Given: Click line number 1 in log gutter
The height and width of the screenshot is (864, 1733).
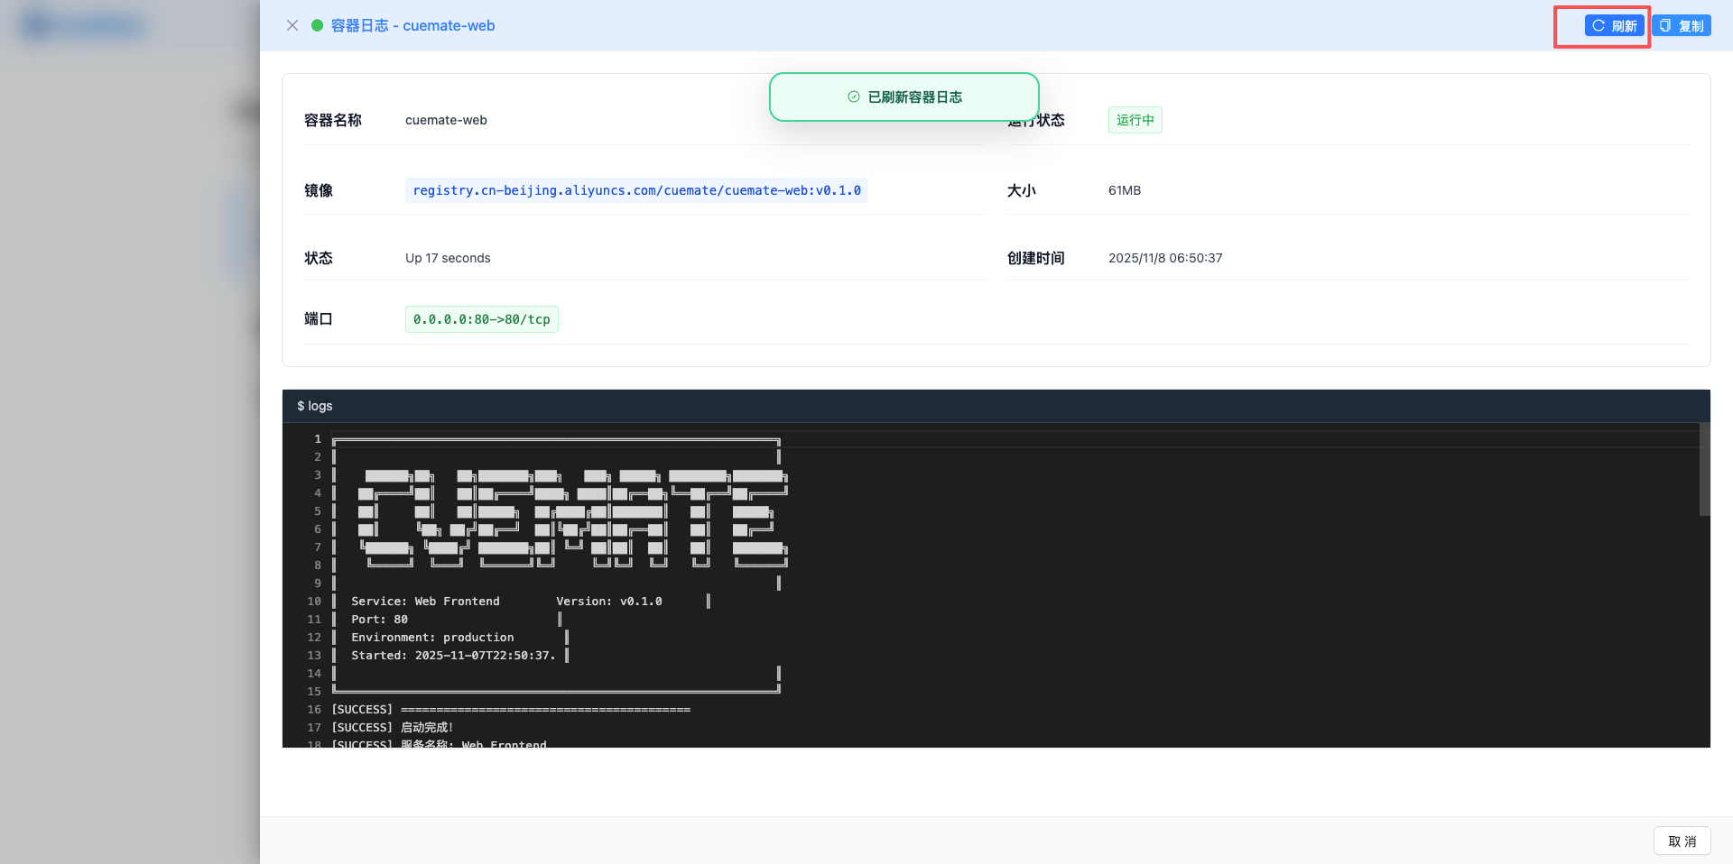Looking at the screenshot, I should (317, 439).
